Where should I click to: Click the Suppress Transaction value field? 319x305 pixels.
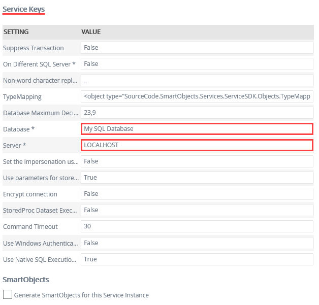click(197, 48)
